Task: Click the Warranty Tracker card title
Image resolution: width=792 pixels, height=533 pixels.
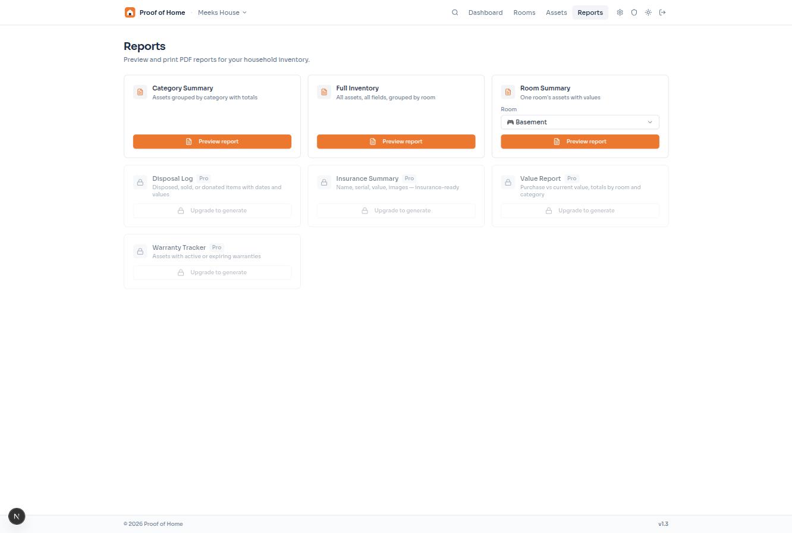Action: pos(179,247)
